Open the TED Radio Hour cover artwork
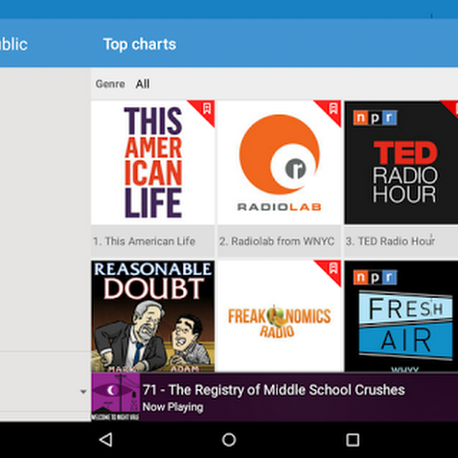This screenshot has height=458, width=458. coord(401,163)
